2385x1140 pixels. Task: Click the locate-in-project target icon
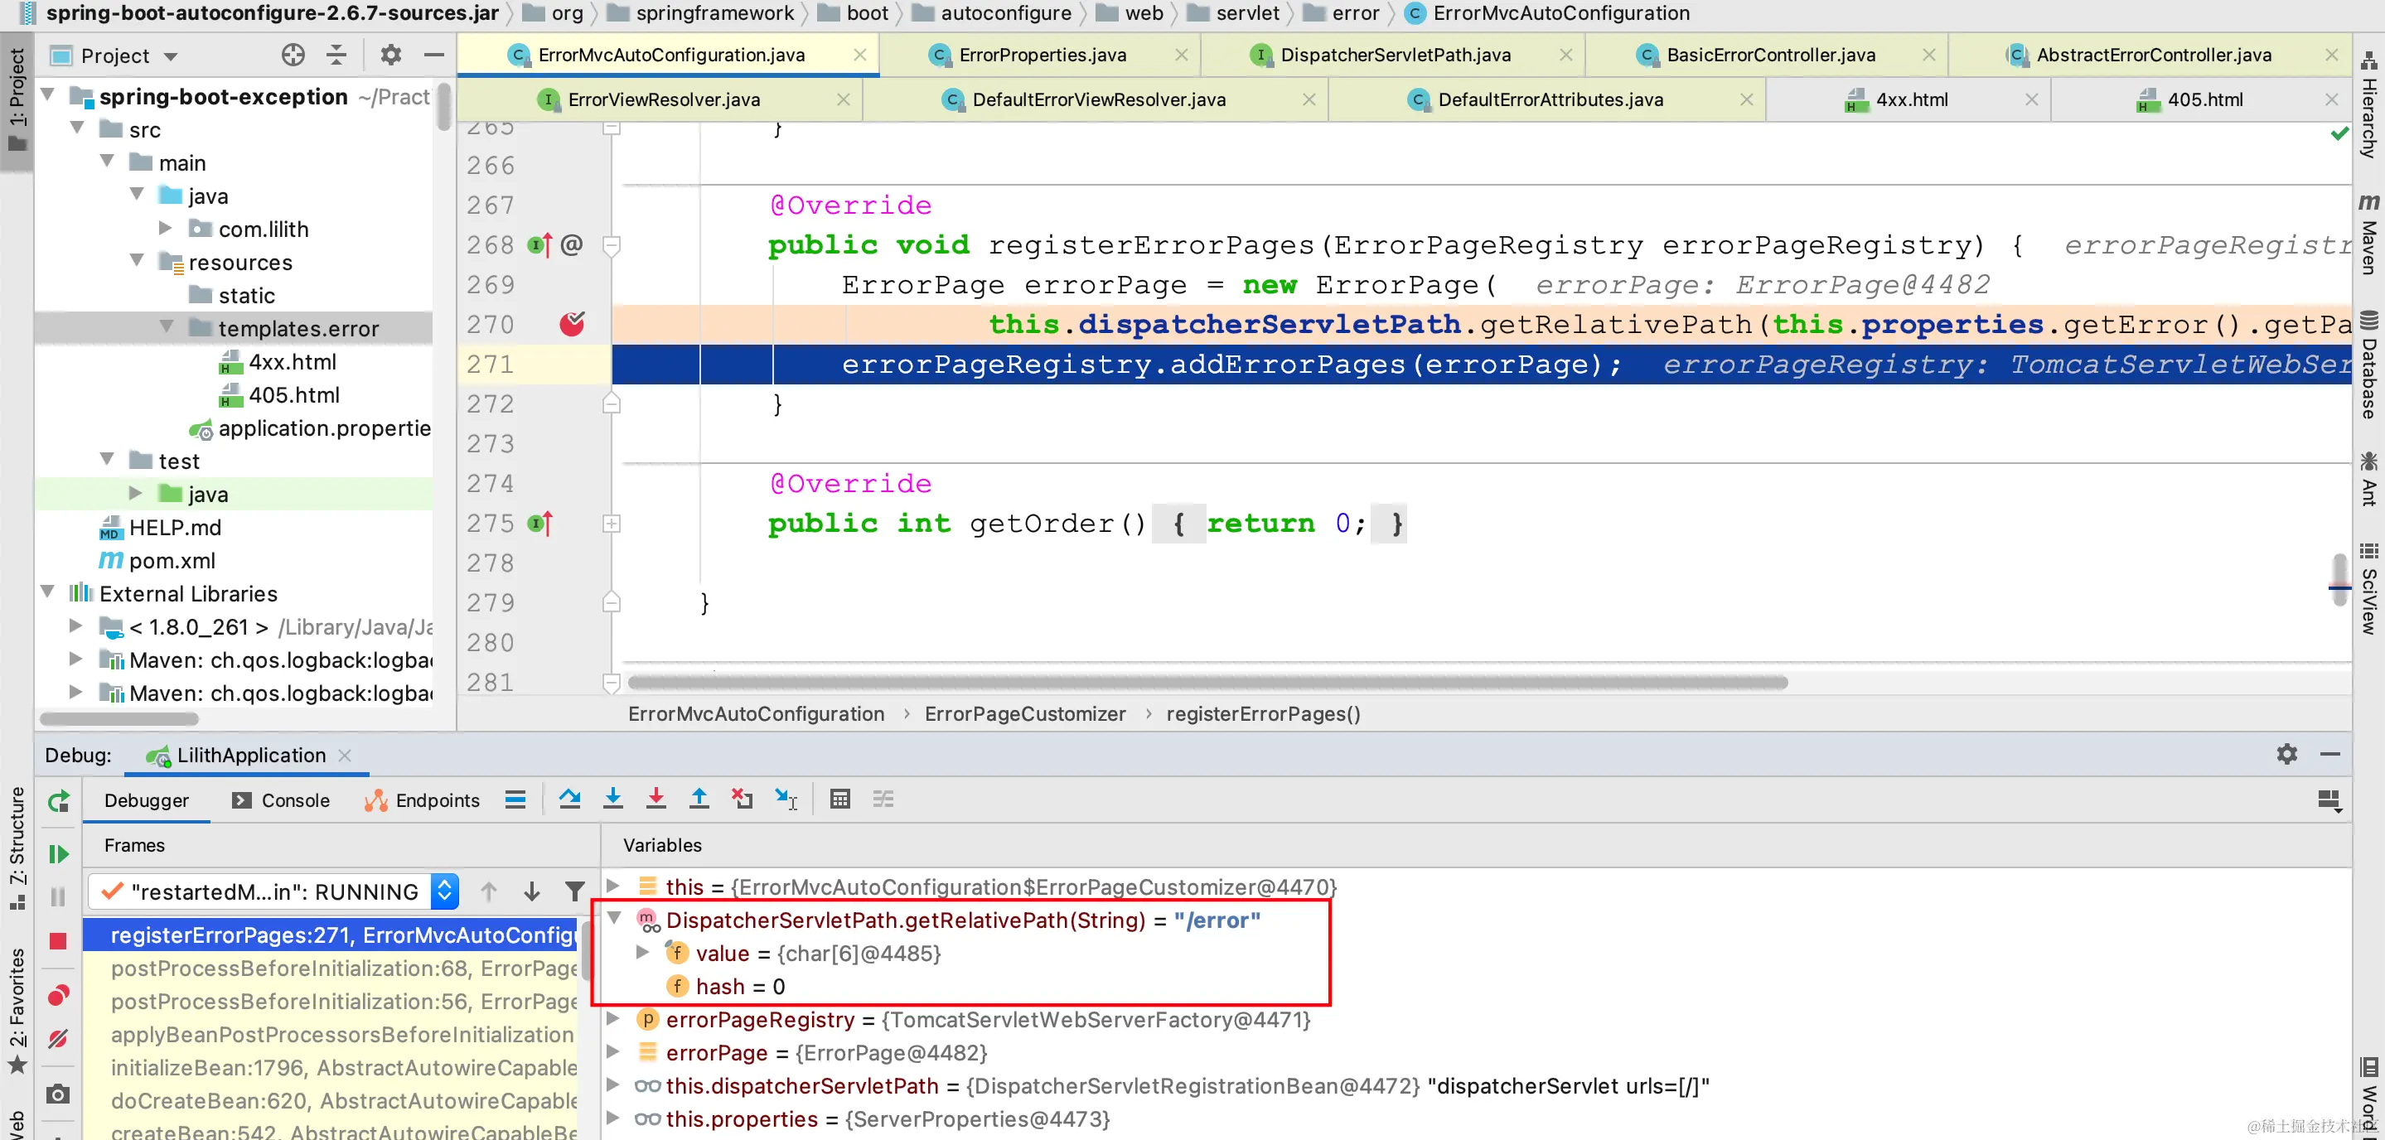coord(293,56)
